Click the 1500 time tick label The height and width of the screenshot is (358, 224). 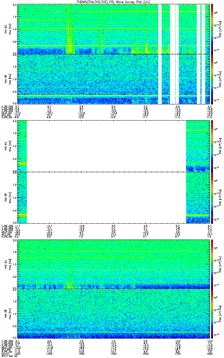113,354
